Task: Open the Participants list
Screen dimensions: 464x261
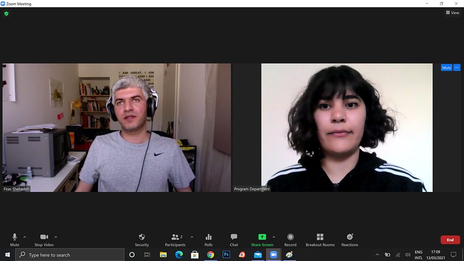Action: click(x=175, y=237)
